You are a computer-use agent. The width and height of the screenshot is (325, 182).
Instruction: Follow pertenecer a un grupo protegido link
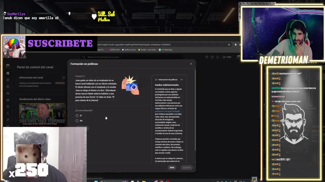pos(167,111)
